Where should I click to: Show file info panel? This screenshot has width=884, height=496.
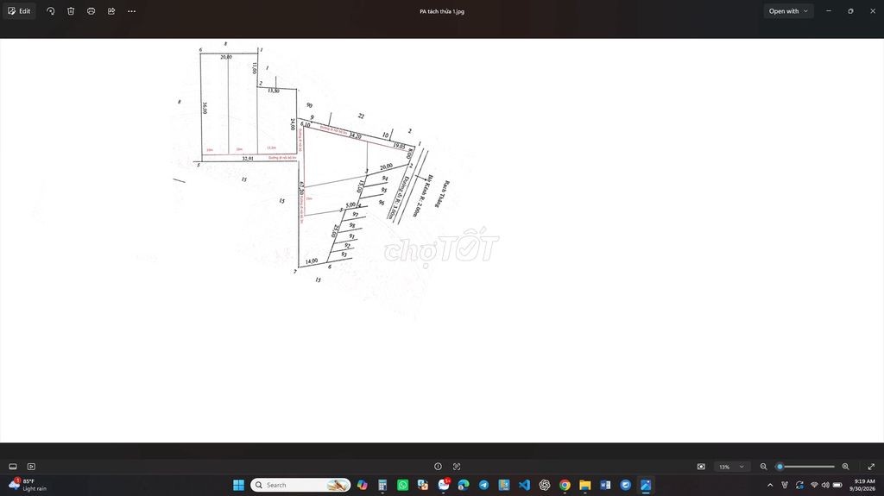click(x=438, y=467)
